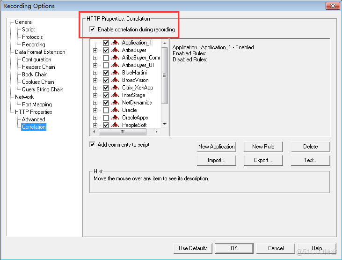Select the Recording tree item
The image size is (342, 260).
click(34, 45)
